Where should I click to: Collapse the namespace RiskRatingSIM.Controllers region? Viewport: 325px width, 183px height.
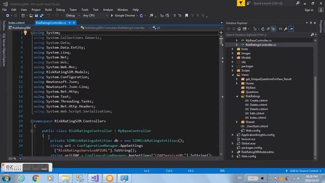pos(32,121)
